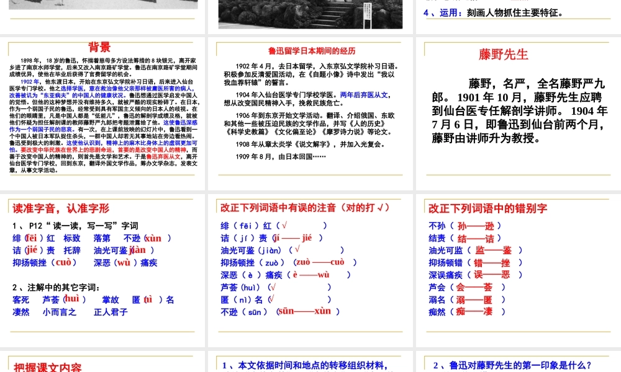Click the row 溺名（溺——匿）
The image size is (621, 372).
(468, 300)
